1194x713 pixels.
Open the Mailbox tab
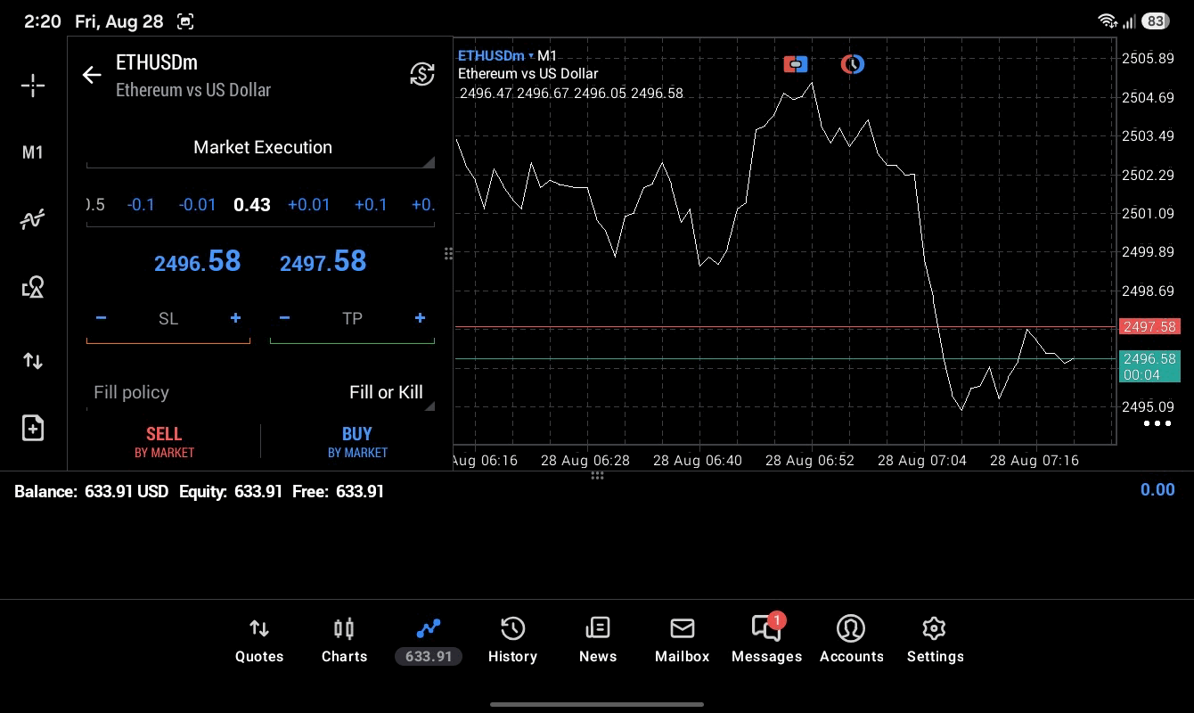(682, 641)
